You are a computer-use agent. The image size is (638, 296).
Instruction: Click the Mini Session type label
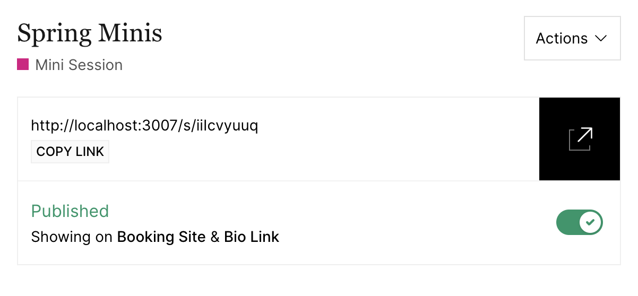click(x=79, y=65)
